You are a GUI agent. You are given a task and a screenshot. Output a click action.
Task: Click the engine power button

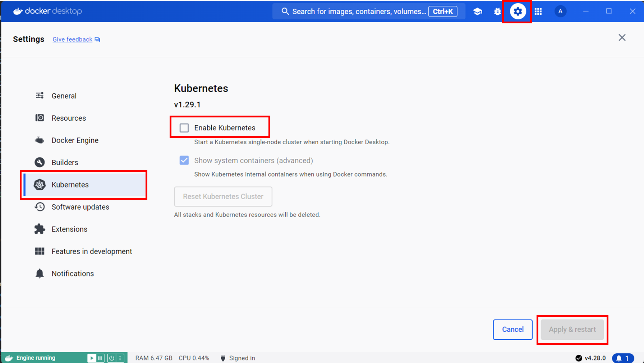(112, 358)
